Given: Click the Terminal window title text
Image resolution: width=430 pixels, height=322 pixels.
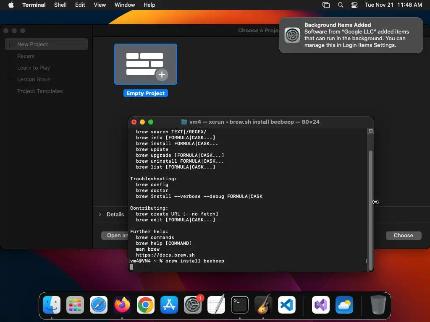Looking at the screenshot, I should coord(254,122).
